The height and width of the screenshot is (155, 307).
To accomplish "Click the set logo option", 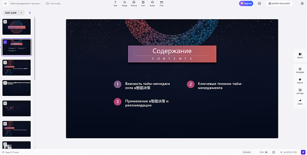I will [x=300, y=91].
